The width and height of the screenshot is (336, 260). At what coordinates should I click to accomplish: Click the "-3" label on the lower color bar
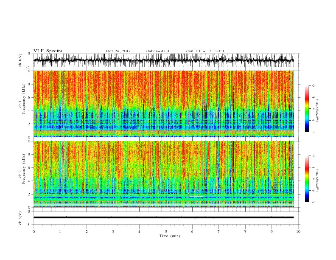(313, 156)
